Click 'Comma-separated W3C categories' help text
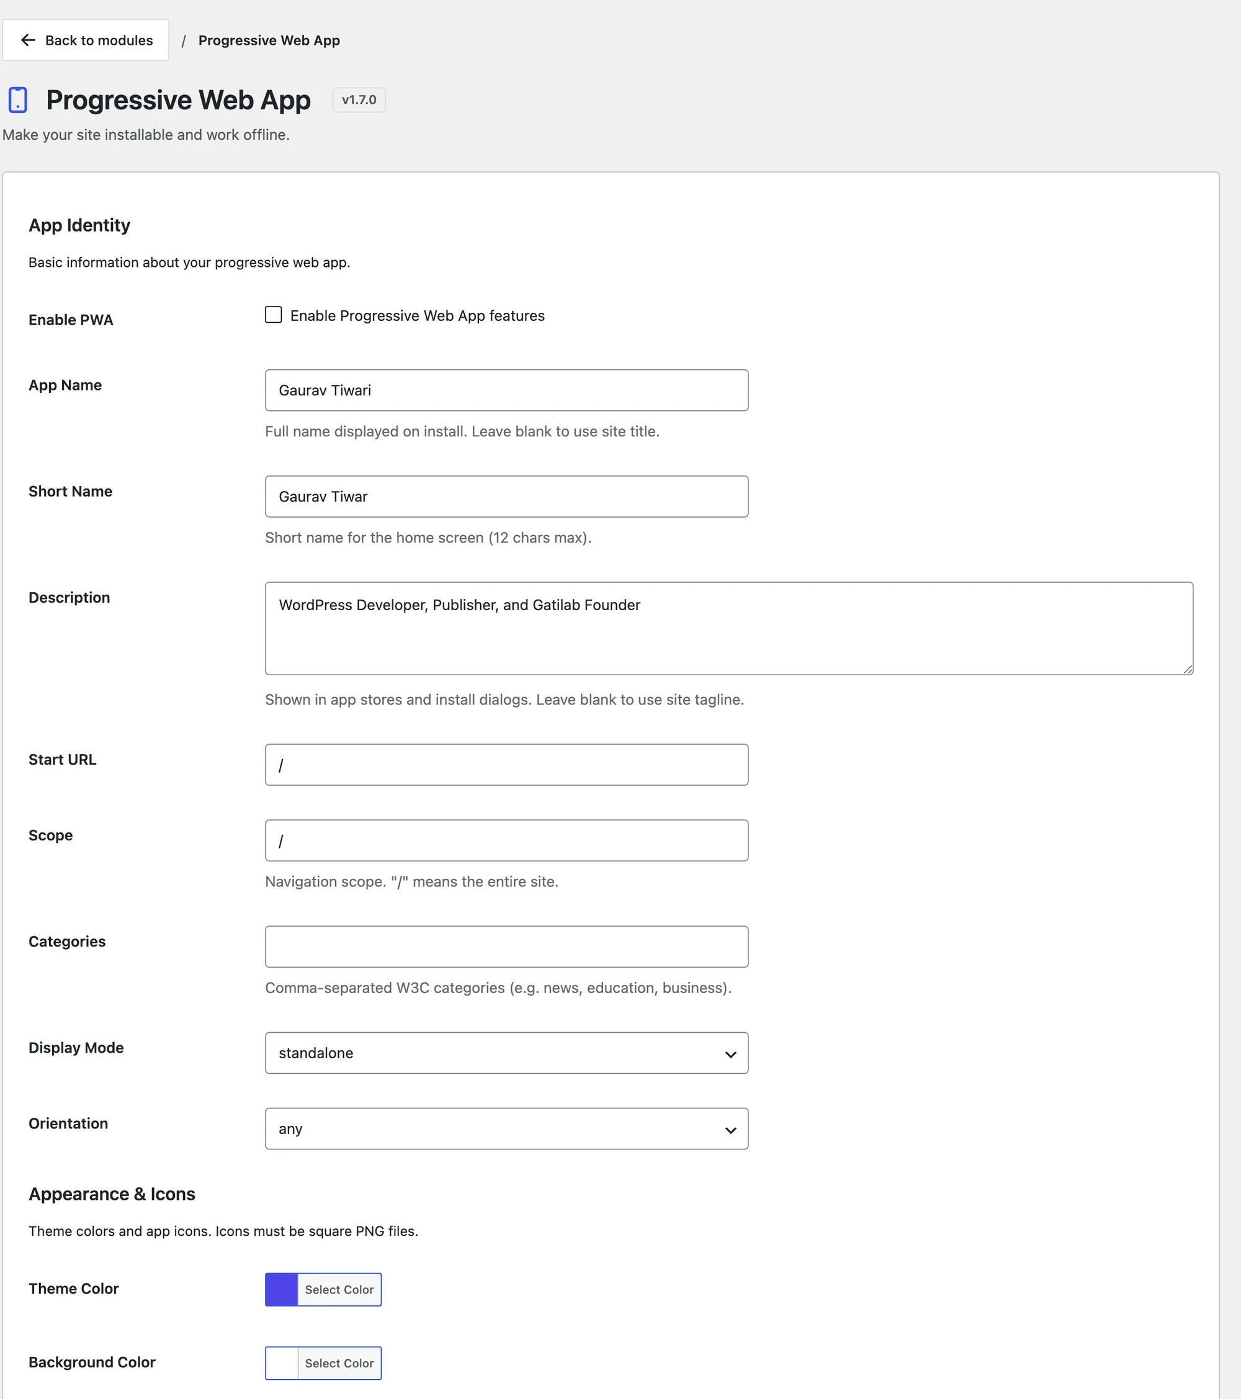1241x1399 pixels. point(498,987)
